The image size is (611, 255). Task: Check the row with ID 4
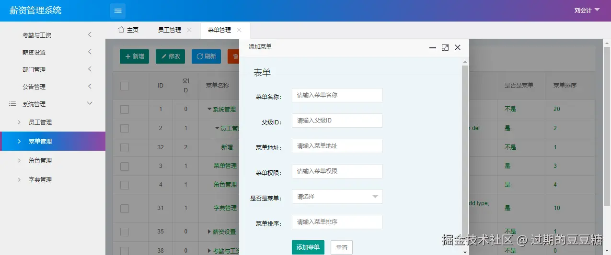point(125,185)
